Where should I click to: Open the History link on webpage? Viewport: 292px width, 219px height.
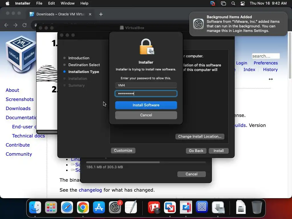pos(270,70)
